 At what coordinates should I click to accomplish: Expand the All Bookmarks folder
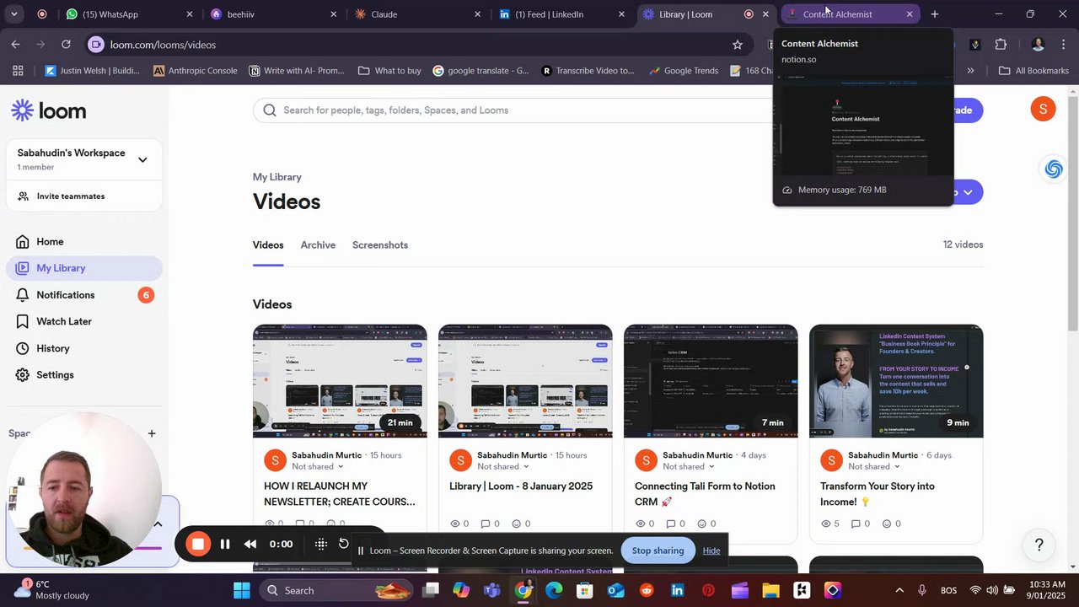point(1033,71)
